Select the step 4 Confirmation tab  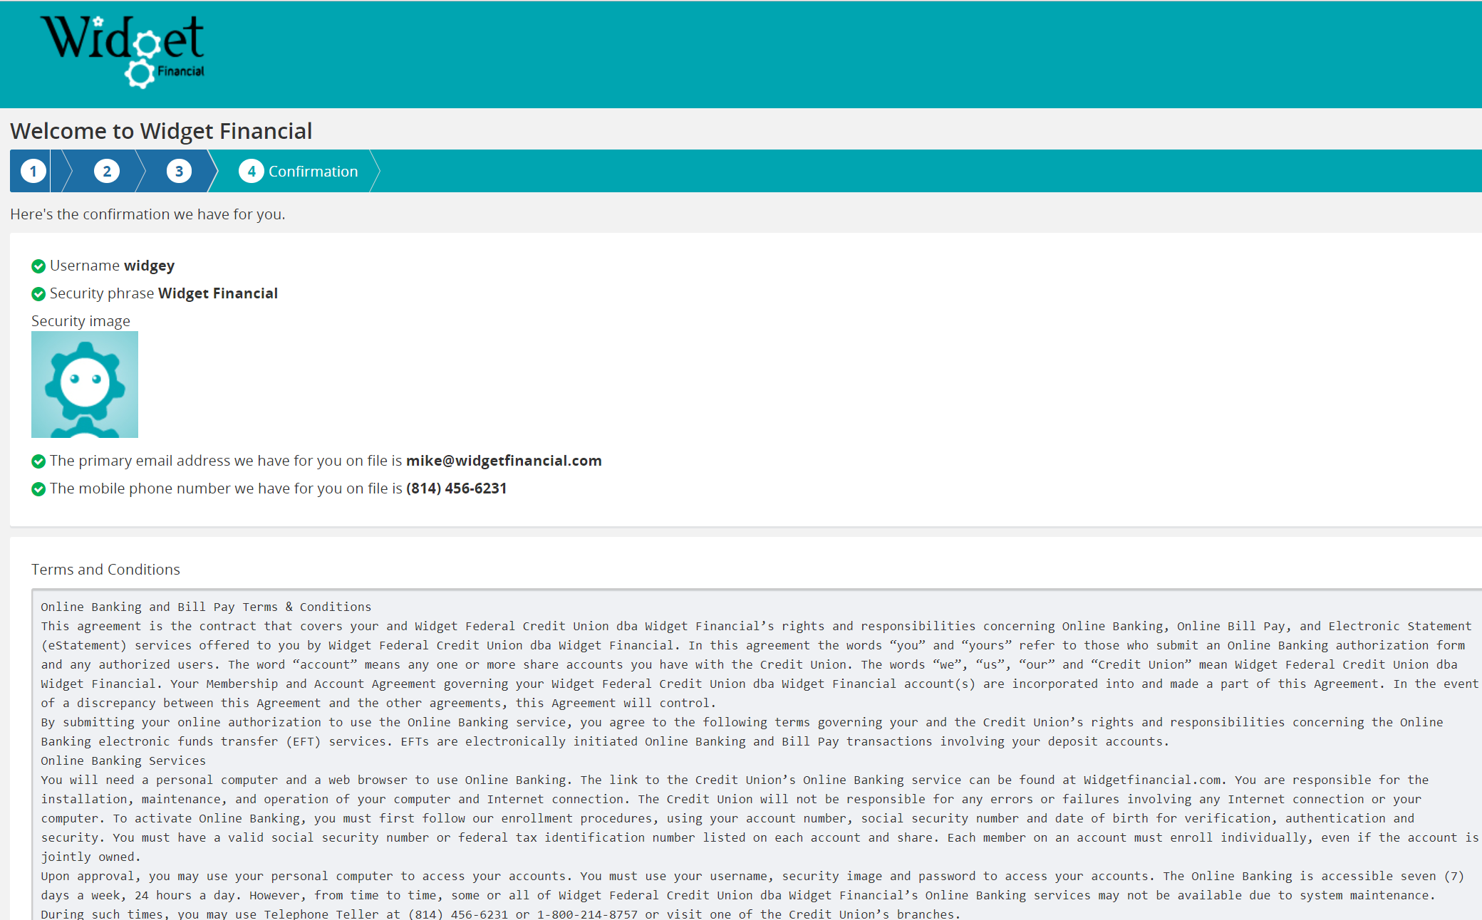point(299,172)
